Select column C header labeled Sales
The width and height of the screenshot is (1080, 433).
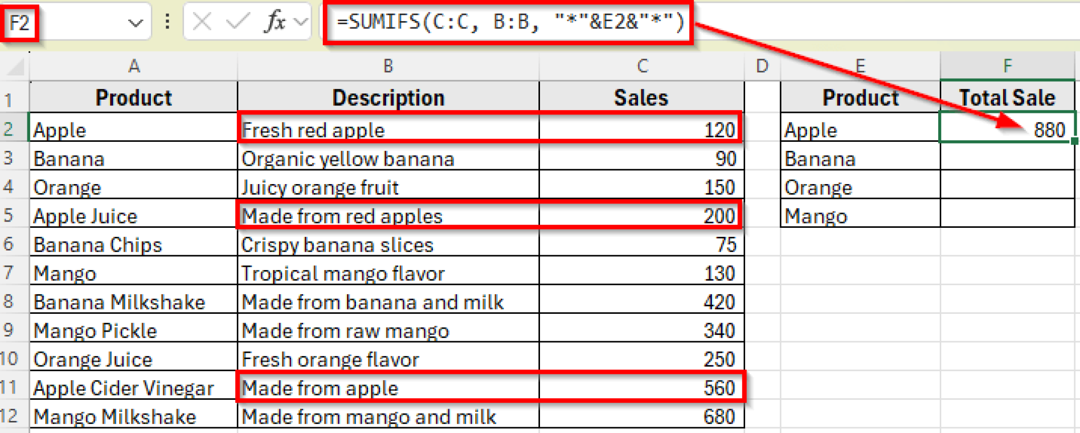pos(641,66)
